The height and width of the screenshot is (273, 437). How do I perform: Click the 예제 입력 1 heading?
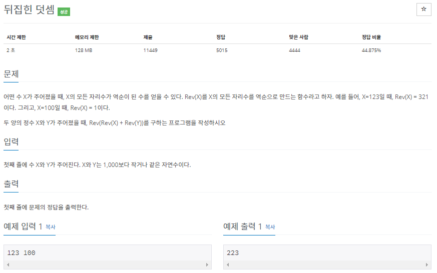pos(23,226)
